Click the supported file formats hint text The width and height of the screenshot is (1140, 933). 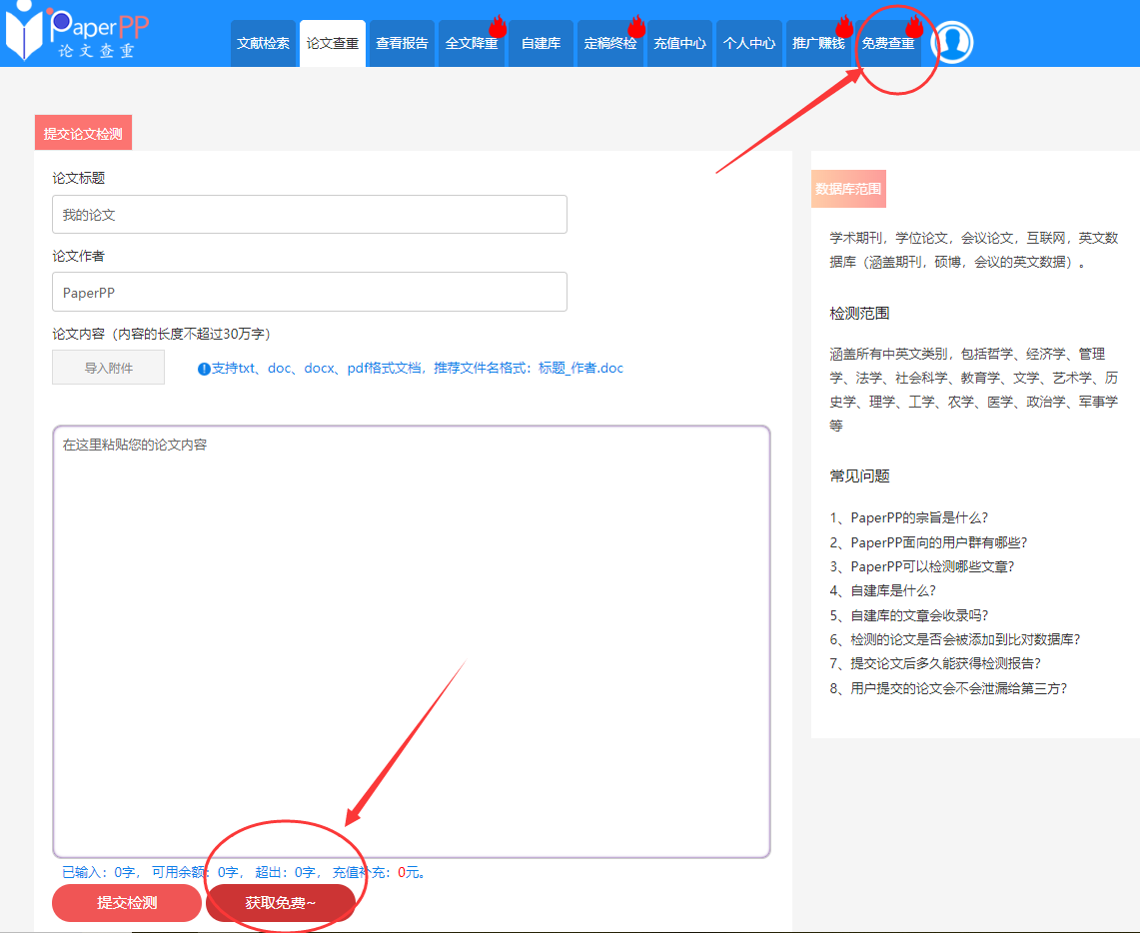tap(418, 369)
